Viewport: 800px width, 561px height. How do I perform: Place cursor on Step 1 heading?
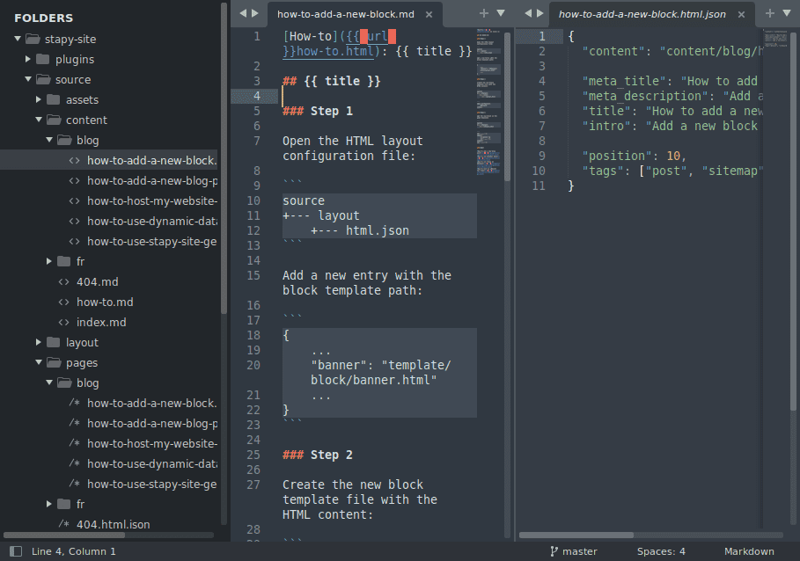click(x=318, y=111)
